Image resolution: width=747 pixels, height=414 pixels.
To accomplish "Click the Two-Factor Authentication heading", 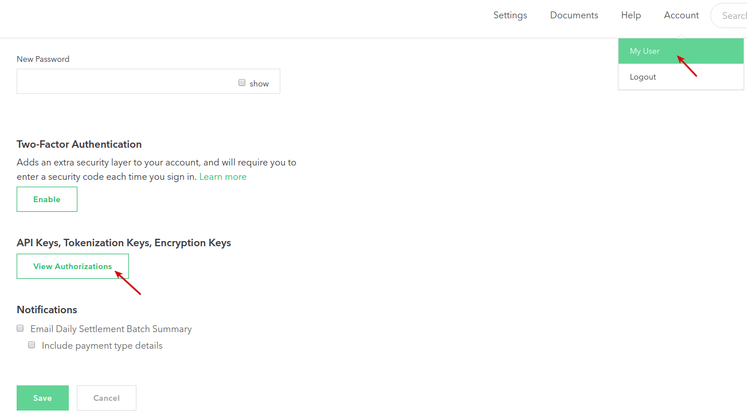I will coord(79,144).
